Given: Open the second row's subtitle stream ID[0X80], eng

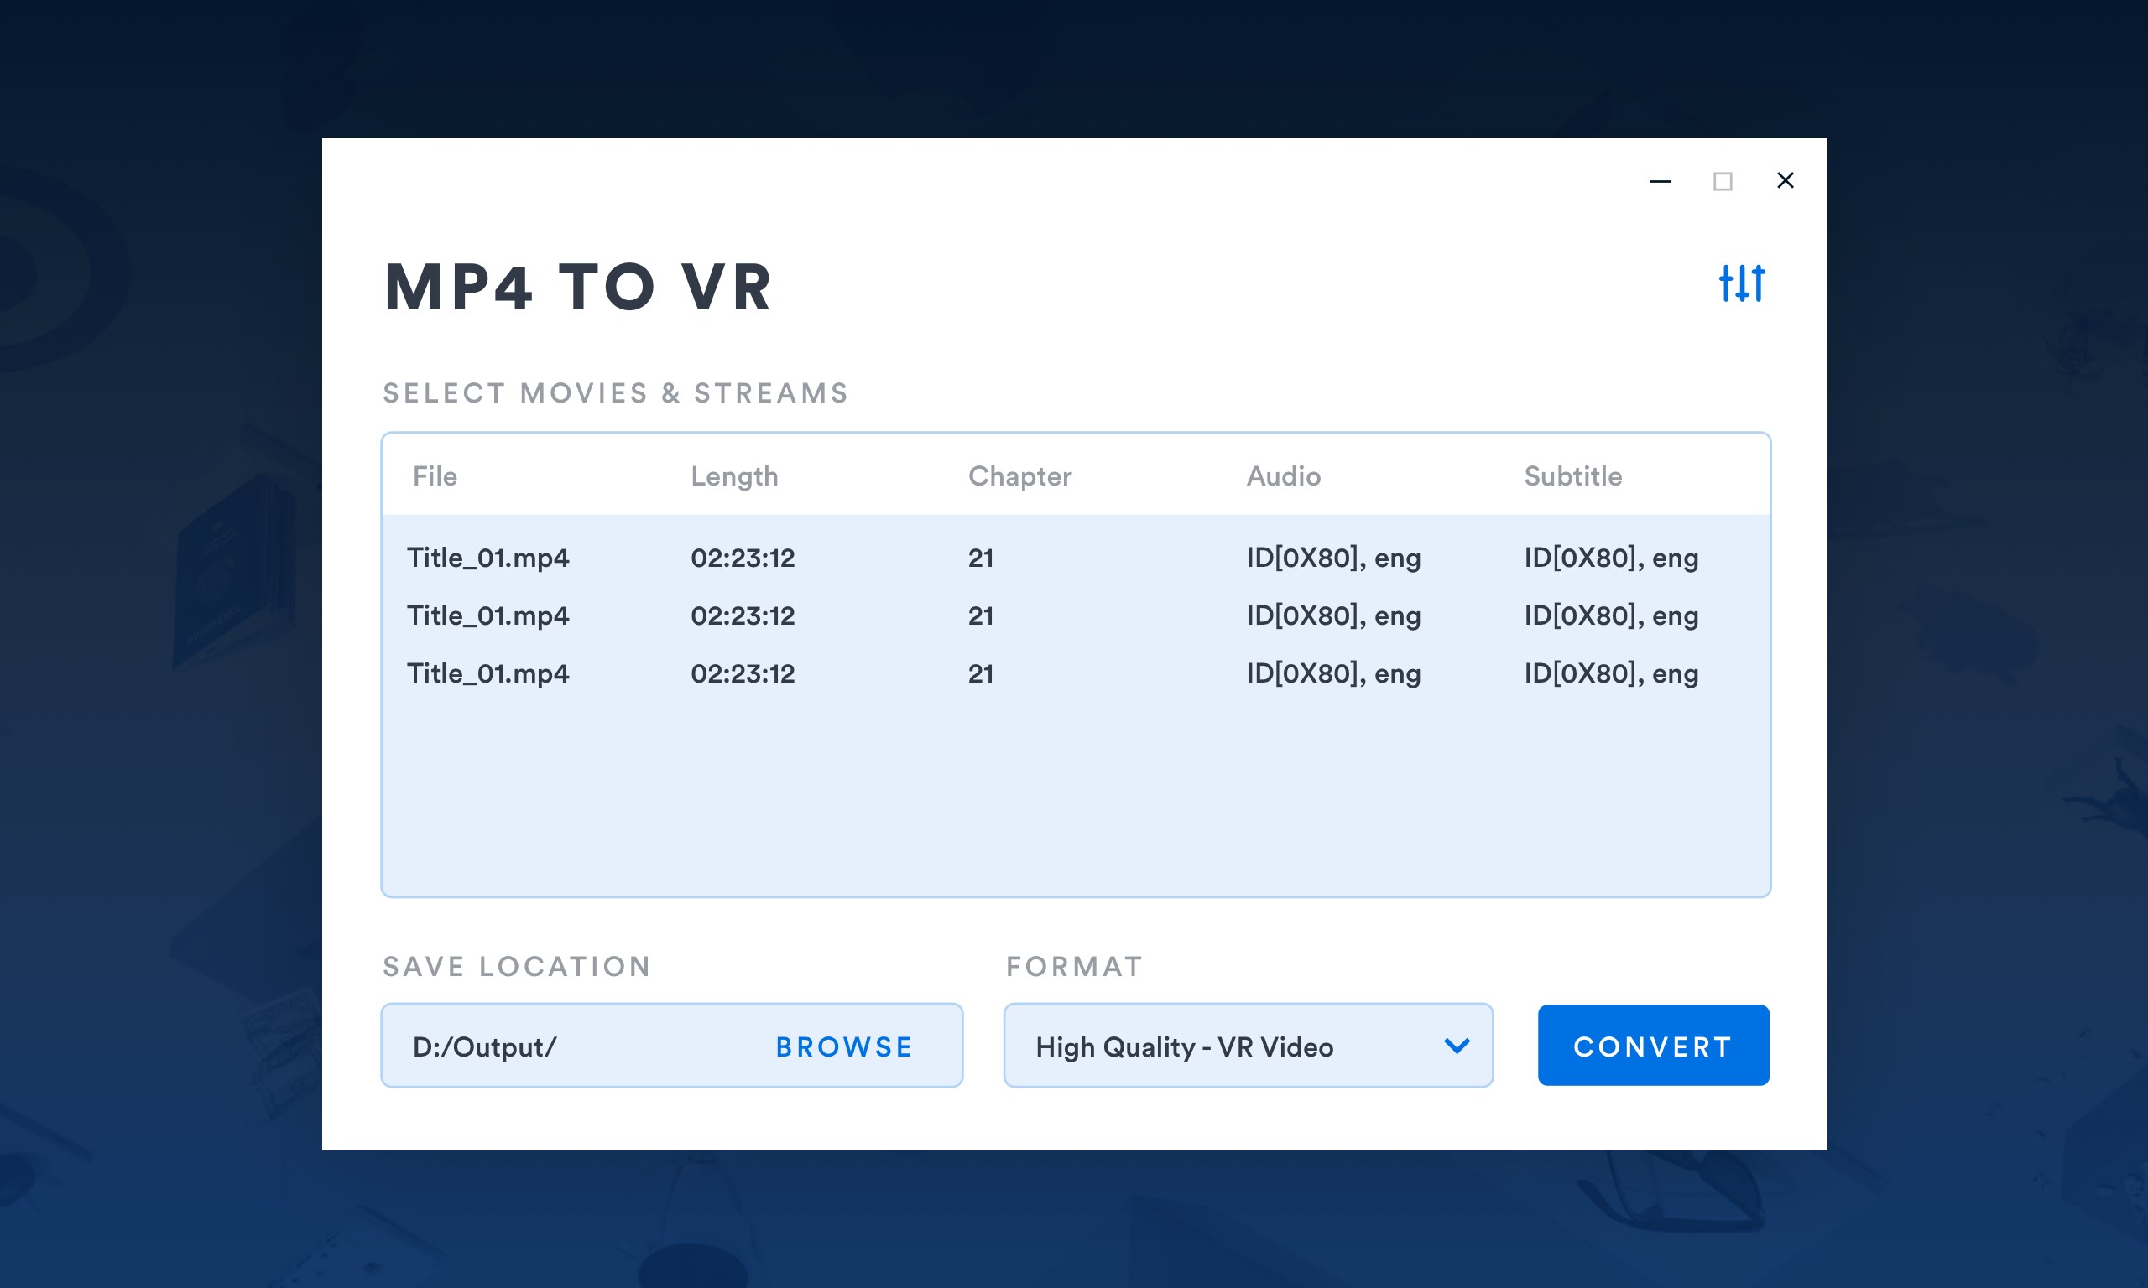Looking at the screenshot, I should pos(1612,615).
